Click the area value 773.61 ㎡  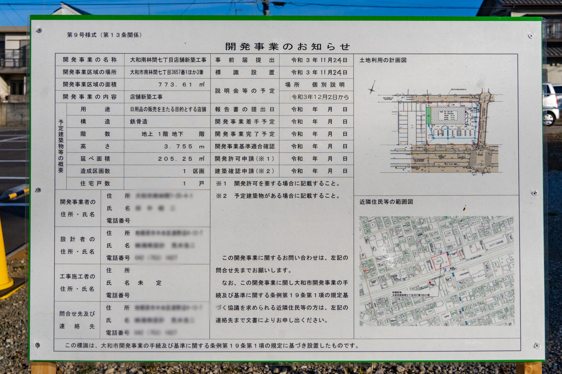[x=181, y=84]
